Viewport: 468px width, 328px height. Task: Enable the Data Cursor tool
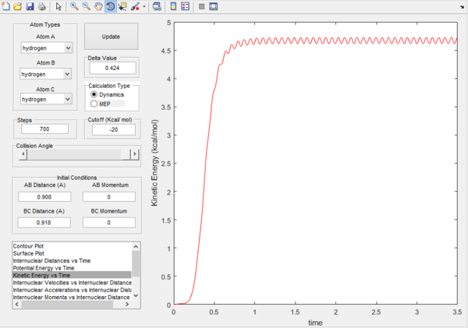click(x=122, y=6)
